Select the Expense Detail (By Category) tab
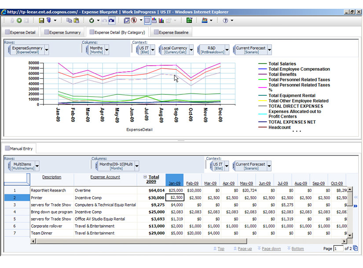Image resolution: width=363 pixels, height=268 pixels. tap(117, 33)
